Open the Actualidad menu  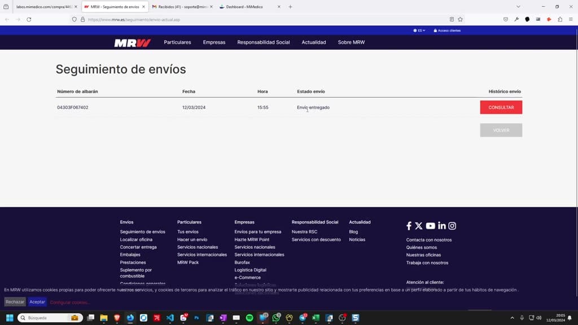(314, 42)
